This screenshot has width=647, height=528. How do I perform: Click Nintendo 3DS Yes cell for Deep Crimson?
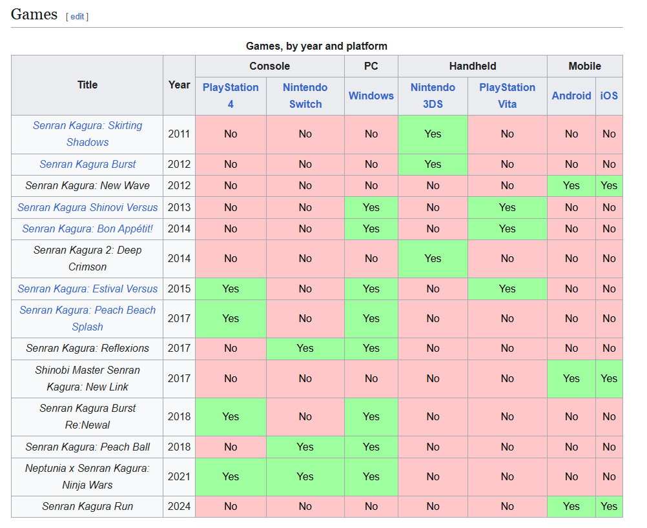[433, 259]
